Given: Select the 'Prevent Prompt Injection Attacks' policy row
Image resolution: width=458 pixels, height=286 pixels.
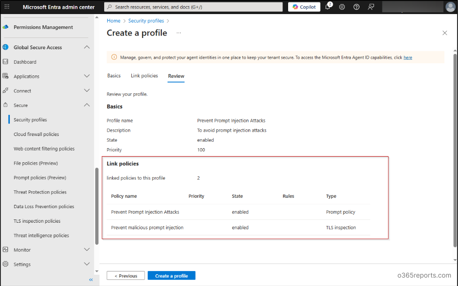Looking at the screenshot, I should [239, 212].
